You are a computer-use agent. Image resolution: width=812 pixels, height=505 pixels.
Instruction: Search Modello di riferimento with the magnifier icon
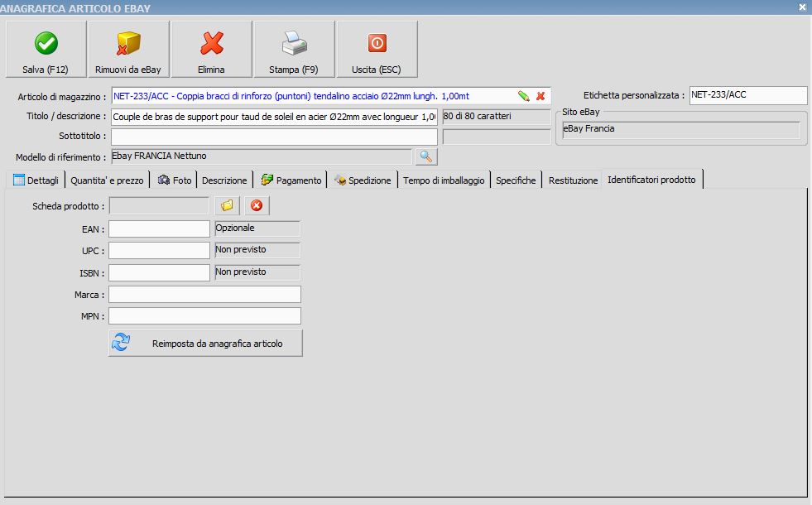(426, 156)
